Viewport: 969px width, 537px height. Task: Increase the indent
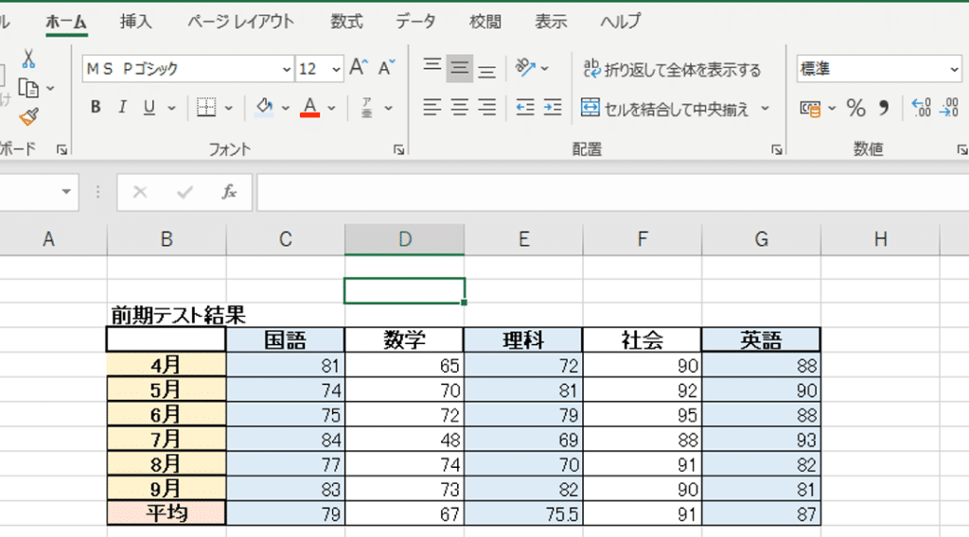[x=553, y=108]
